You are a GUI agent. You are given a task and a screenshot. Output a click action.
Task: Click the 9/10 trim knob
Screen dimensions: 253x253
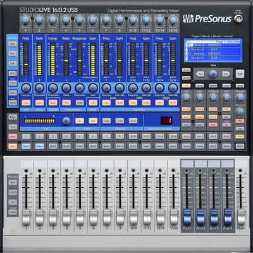point(133,21)
